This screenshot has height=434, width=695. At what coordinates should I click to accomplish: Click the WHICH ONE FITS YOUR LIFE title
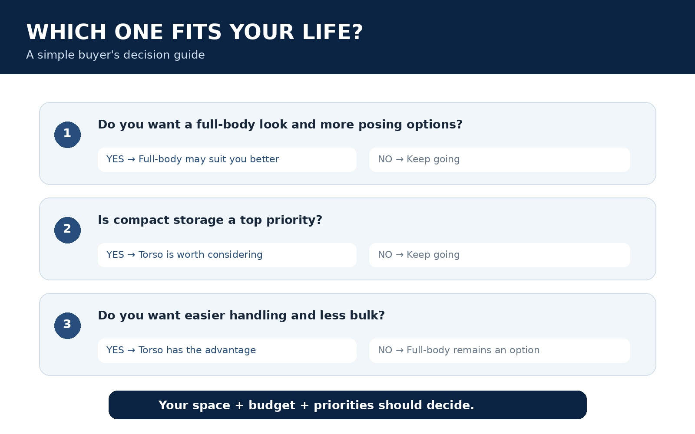click(x=195, y=32)
